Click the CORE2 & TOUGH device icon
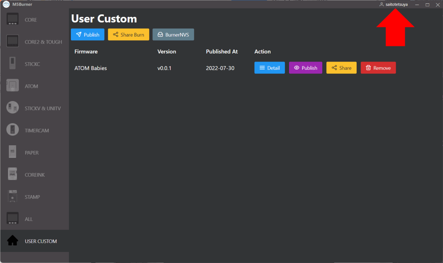Viewport: 443px width, 263px height. click(x=13, y=42)
